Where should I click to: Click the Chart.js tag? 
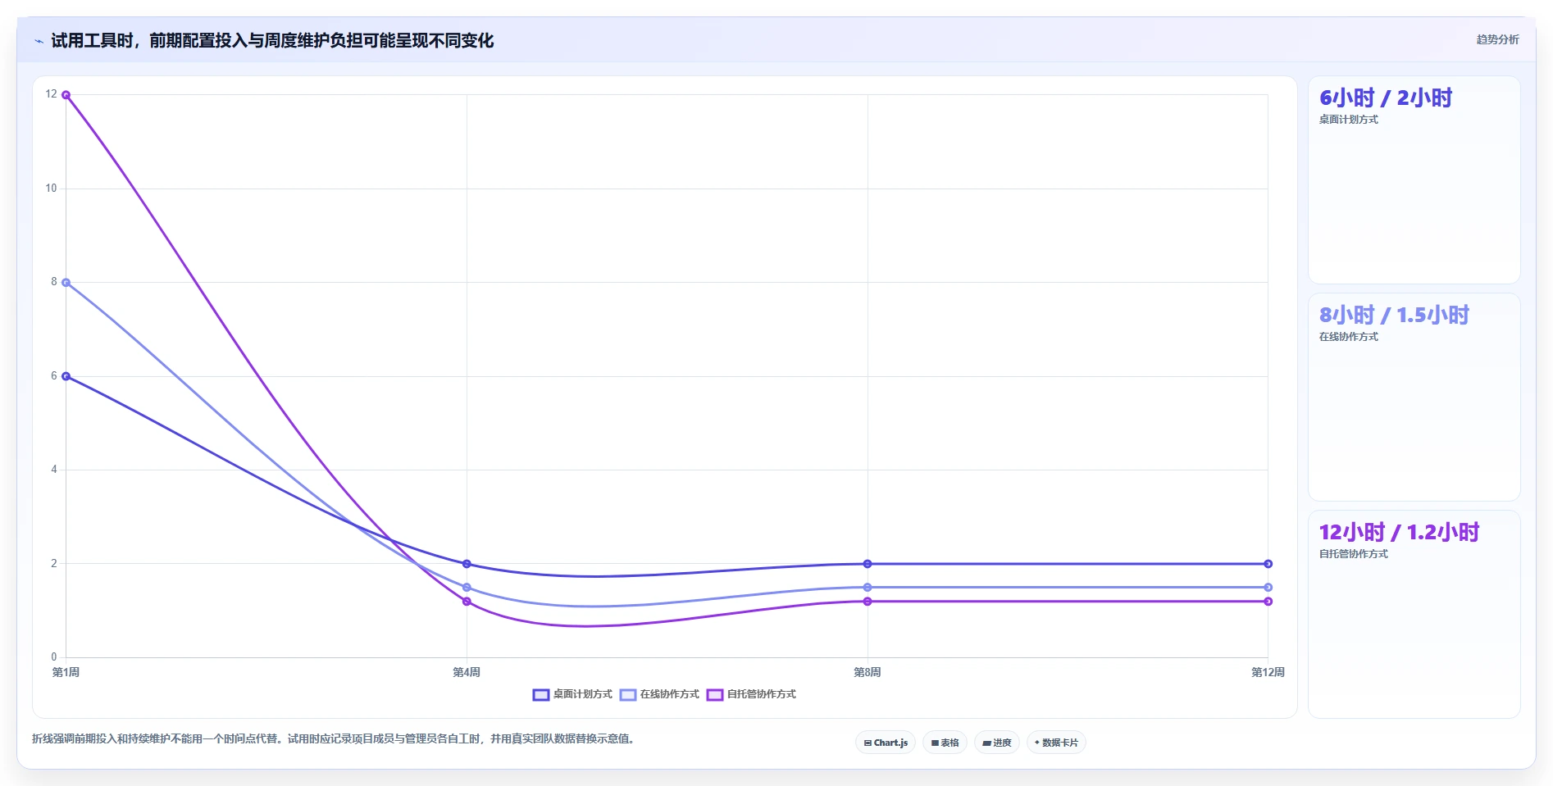point(886,743)
